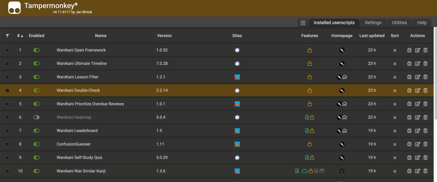Open the Settings tab

(x=373, y=23)
